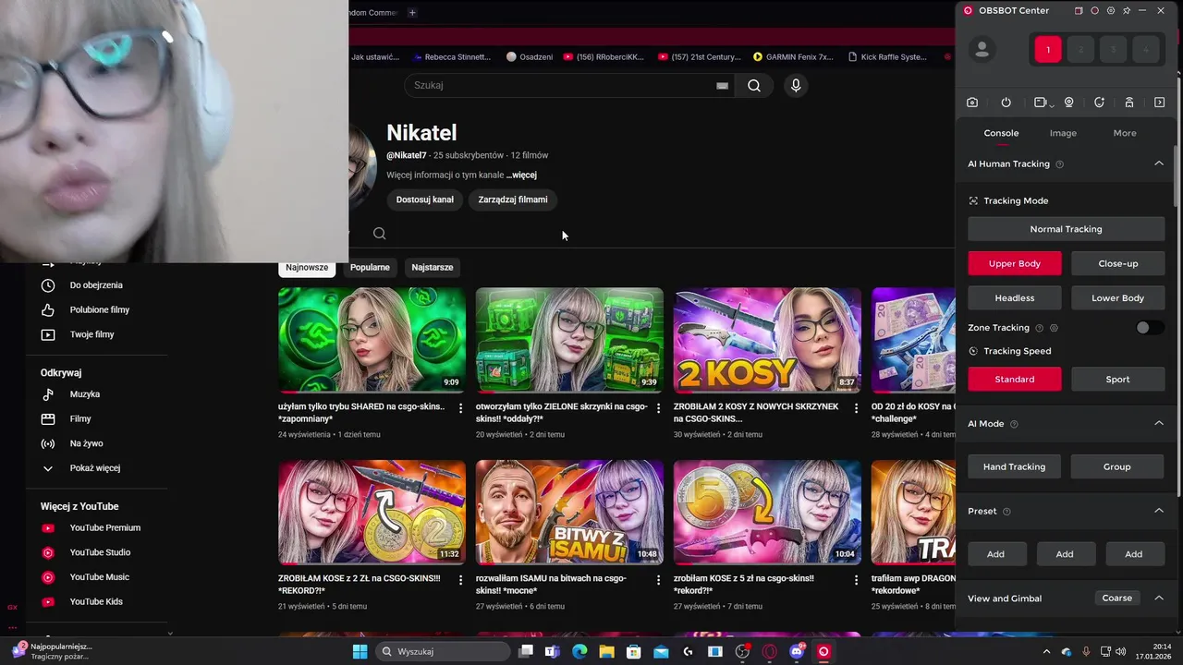
Task: Open the OBSBOT virtual camera recording icon
Action: [x=1043, y=103]
